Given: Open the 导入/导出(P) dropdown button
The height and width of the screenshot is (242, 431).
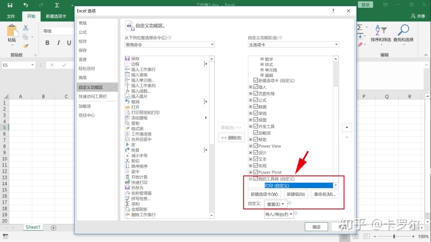Looking at the screenshot, I should [x=279, y=215].
